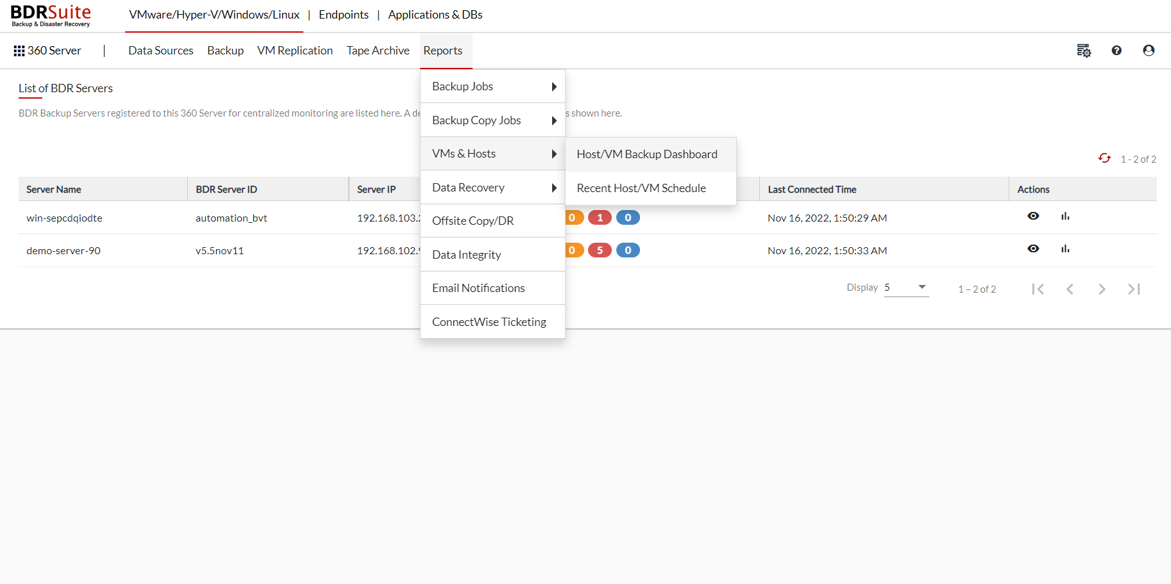Switch to Endpoints section
This screenshot has width=1171, height=584.
pyautogui.click(x=344, y=15)
